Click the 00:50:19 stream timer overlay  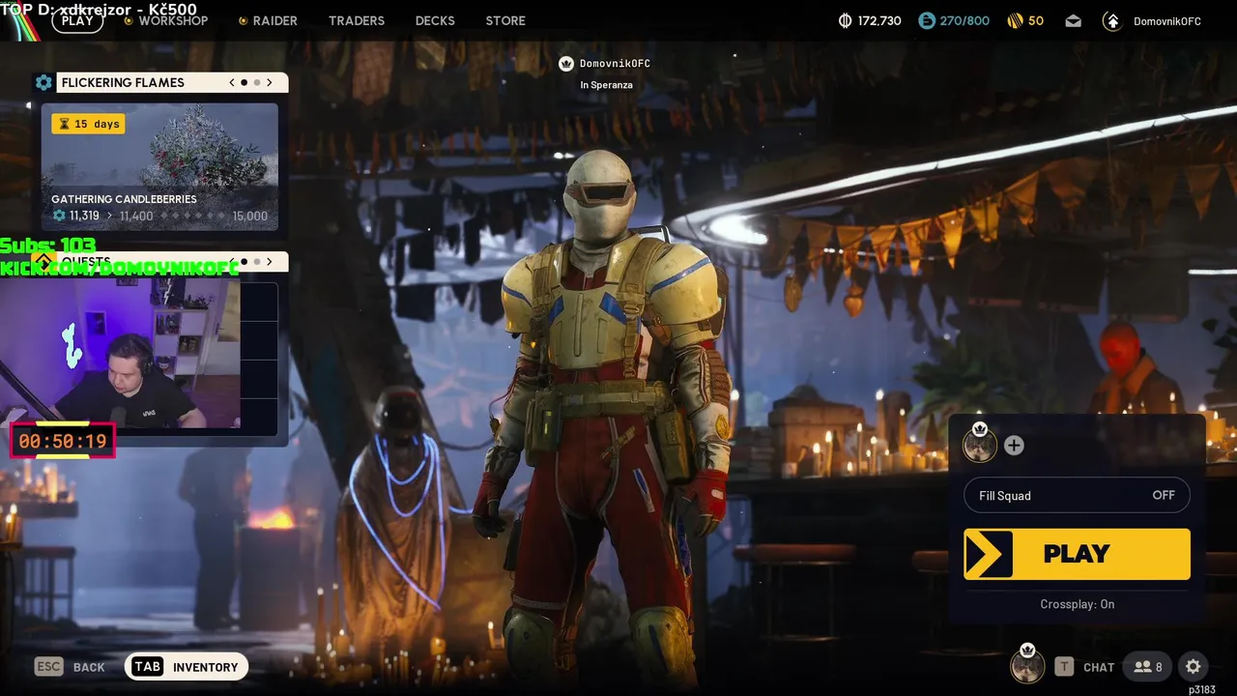tap(63, 441)
